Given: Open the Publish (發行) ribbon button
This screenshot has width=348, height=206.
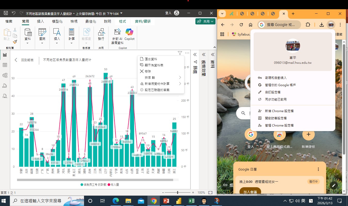Looking at the screenshot, I should coord(101,34).
